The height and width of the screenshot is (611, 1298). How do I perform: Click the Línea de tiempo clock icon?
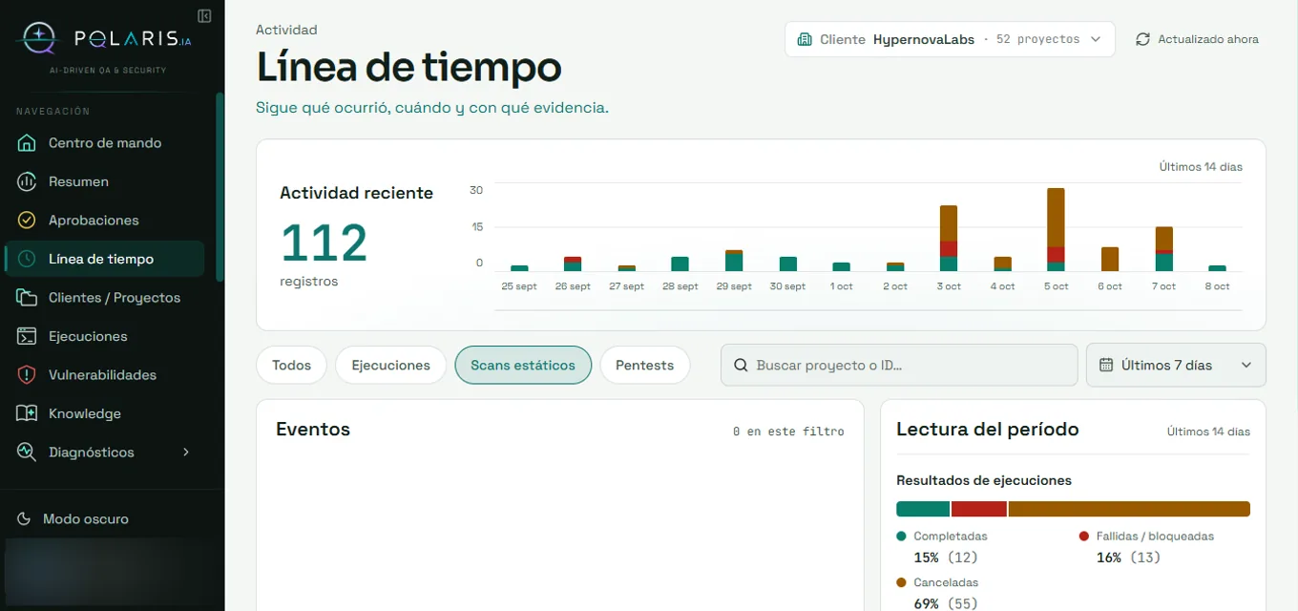click(x=27, y=259)
